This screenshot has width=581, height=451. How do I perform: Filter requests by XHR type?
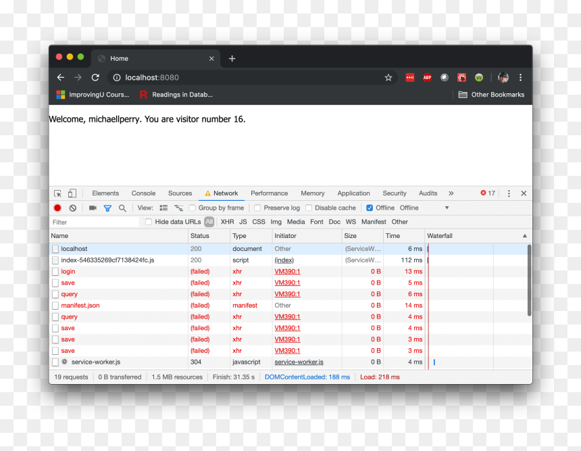pos(227,222)
